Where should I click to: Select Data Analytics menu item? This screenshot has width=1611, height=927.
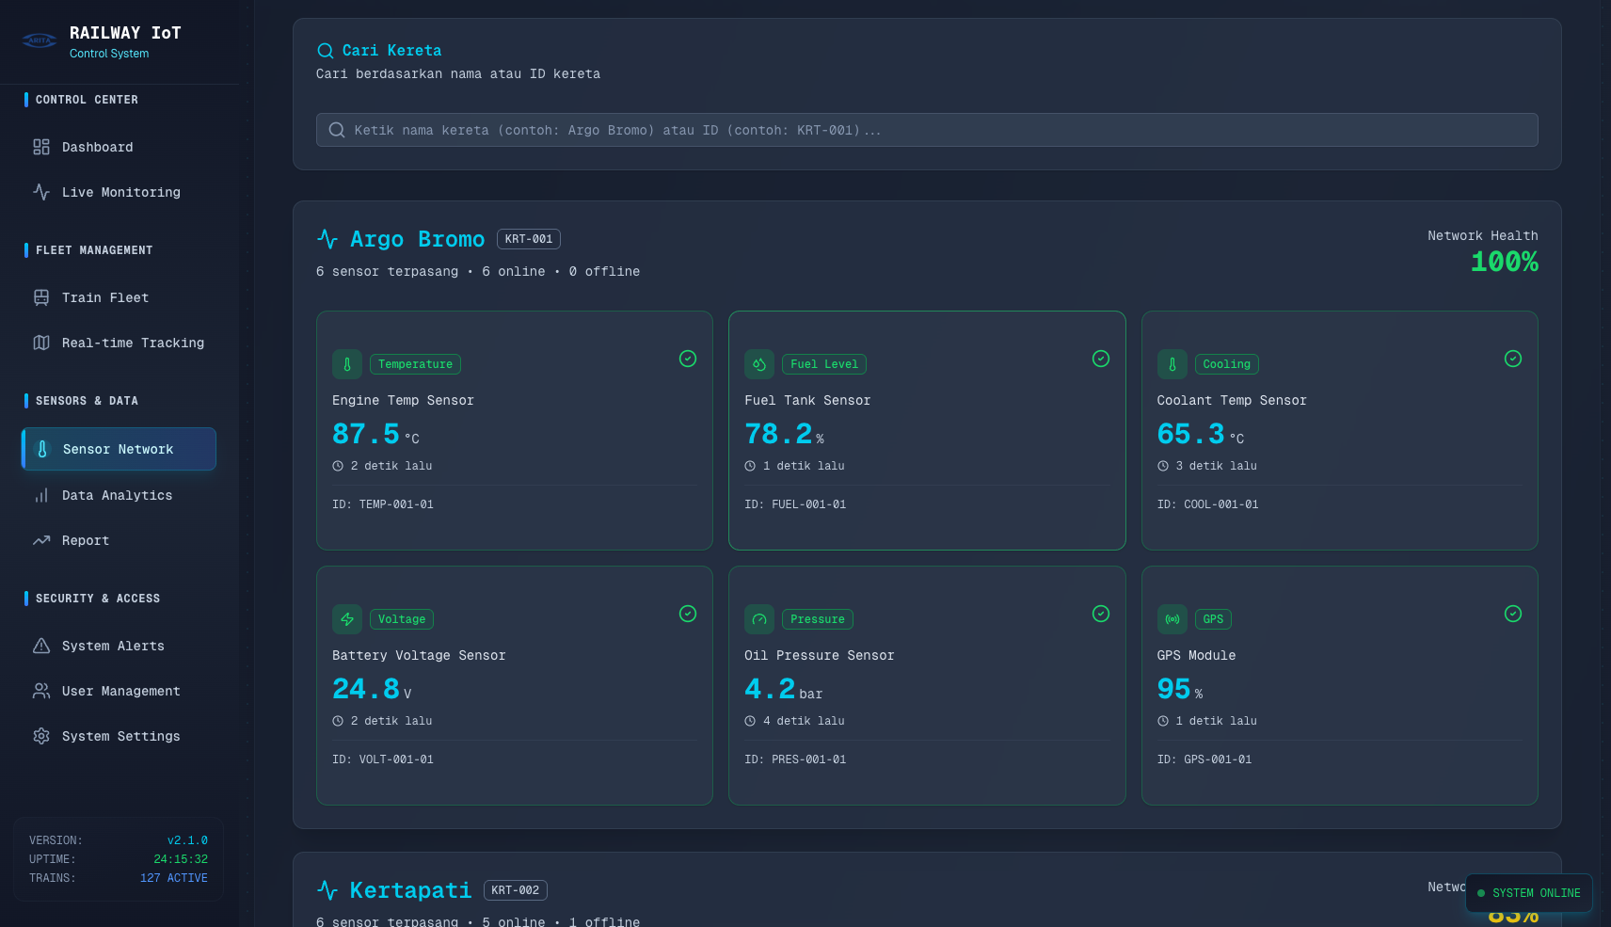(117, 496)
